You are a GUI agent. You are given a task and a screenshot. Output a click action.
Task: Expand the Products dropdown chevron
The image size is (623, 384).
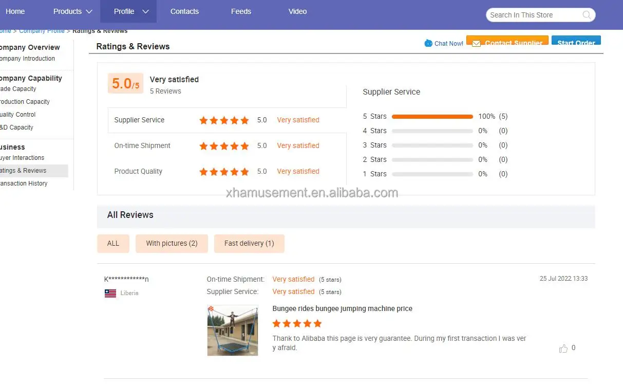pyautogui.click(x=89, y=11)
